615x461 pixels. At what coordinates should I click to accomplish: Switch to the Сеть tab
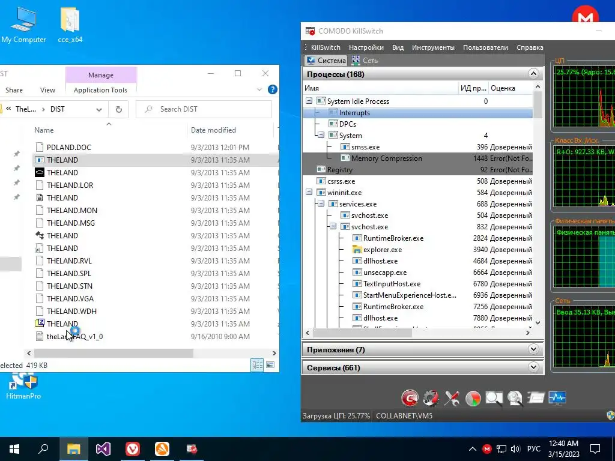365,61
